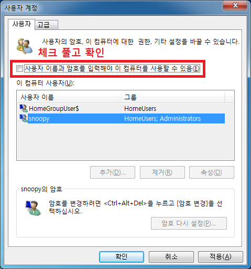Viewport: 251px width, 269px height.
Task: Click the 사용자 이름과 암호를 입력해야 checkbox label
Action: 112,68
